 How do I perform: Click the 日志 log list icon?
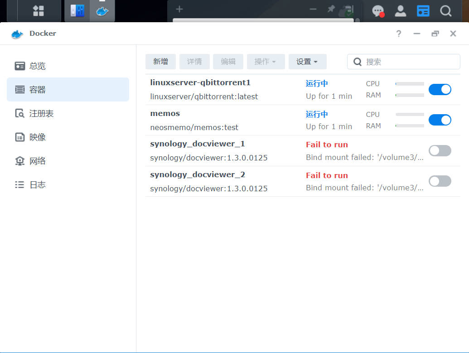point(20,184)
